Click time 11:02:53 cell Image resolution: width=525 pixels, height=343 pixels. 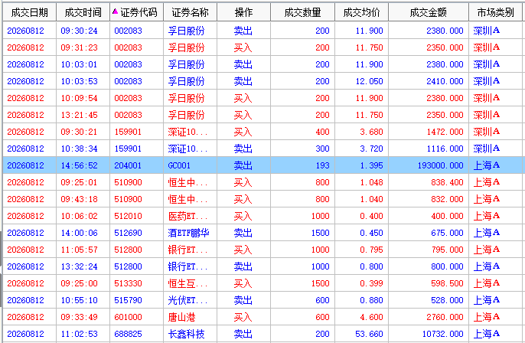coord(79,334)
